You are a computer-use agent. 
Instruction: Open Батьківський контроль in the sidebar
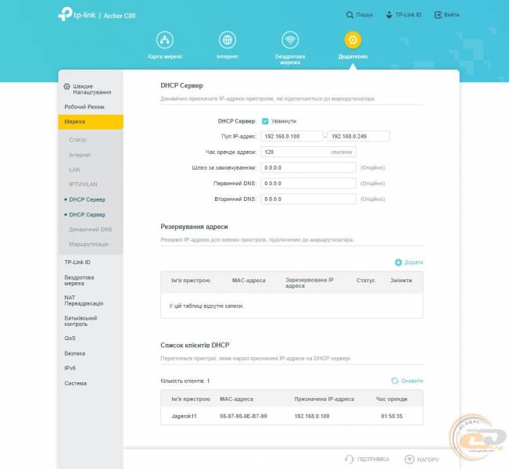pyautogui.click(x=81, y=321)
